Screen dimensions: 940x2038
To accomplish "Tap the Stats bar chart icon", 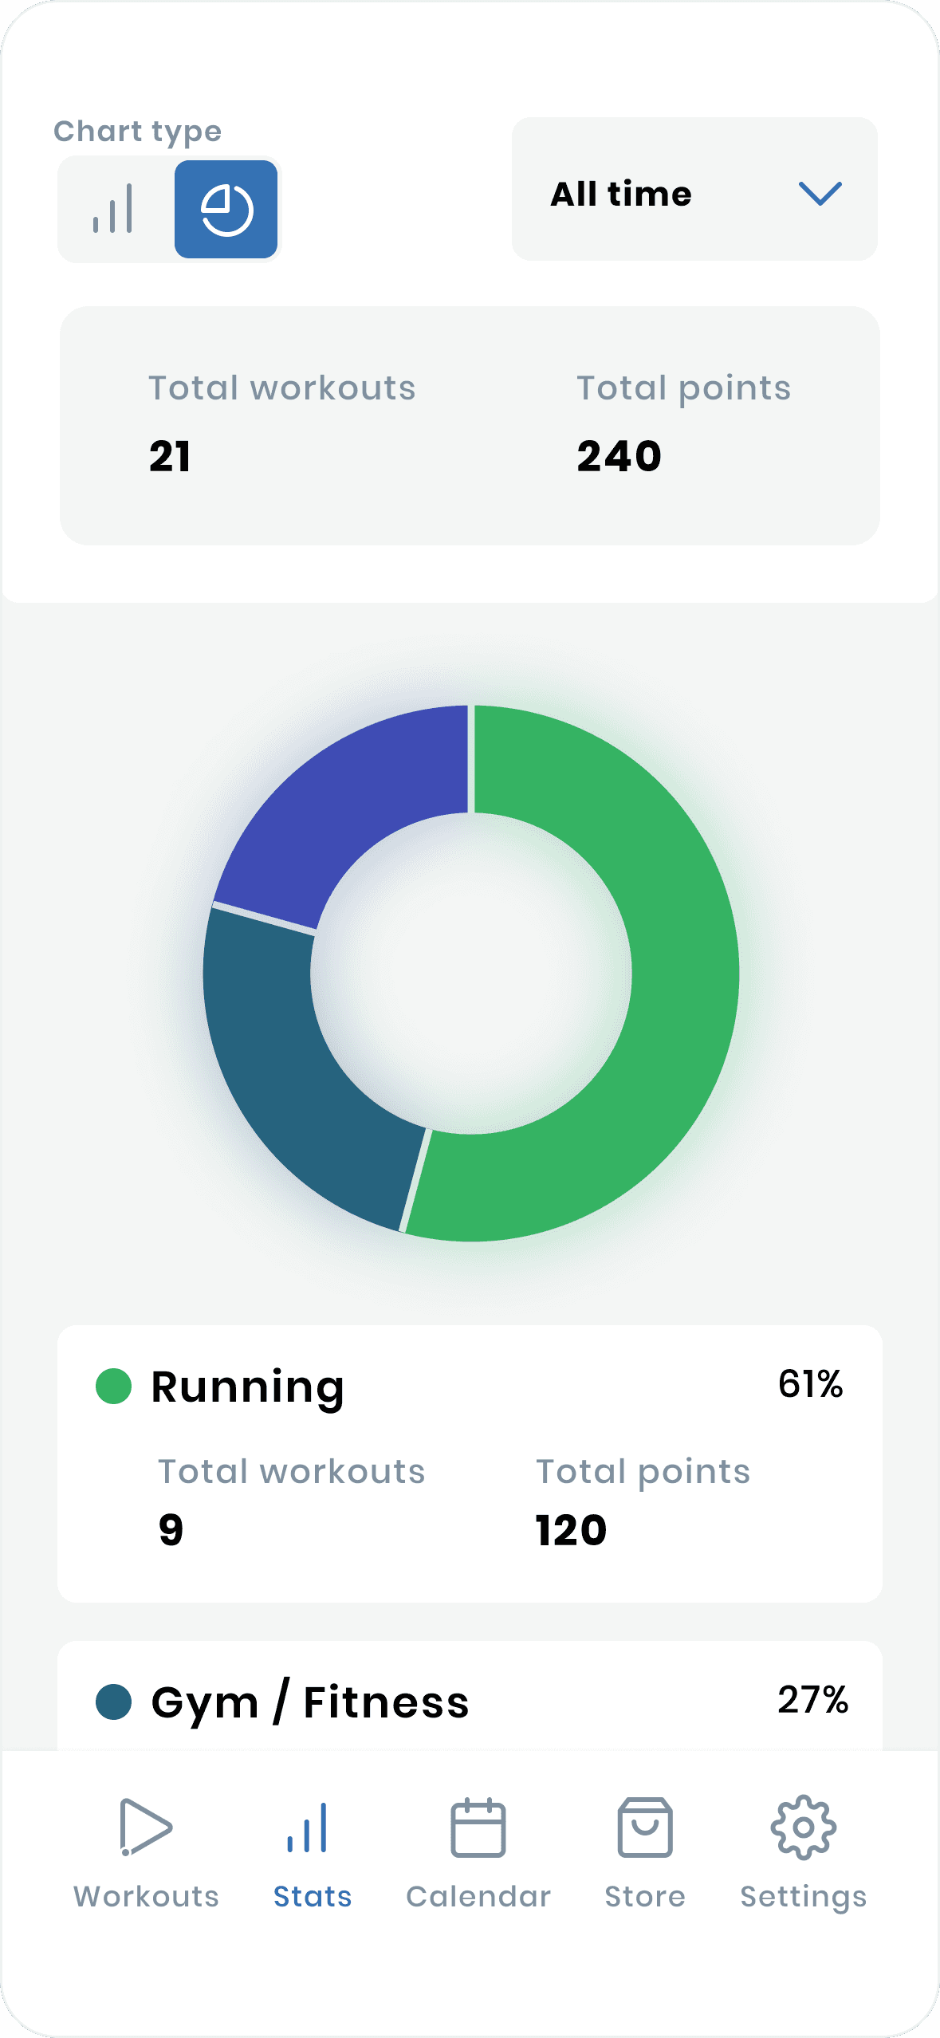I will [308, 1828].
